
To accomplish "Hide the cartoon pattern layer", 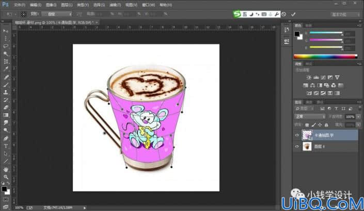I will click(297, 135).
